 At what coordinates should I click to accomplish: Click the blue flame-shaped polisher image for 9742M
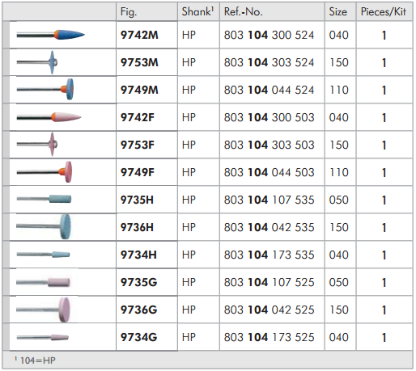coord(51,35)
